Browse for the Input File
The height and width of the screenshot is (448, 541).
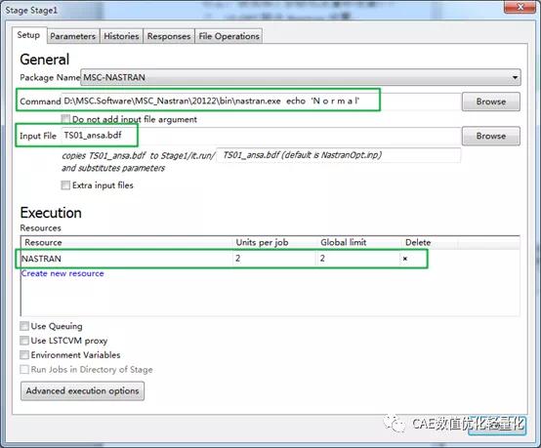490,136
